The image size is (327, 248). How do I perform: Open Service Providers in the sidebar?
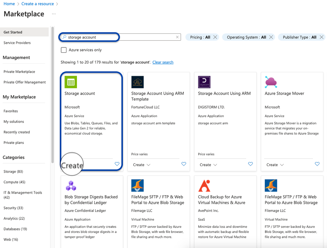click(x=17, y=43)
